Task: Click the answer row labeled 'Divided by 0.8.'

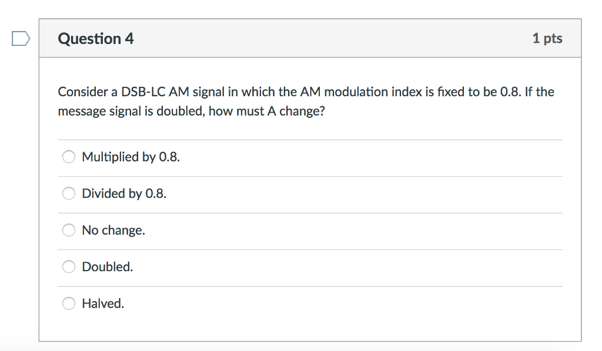Action: [124, 193]
